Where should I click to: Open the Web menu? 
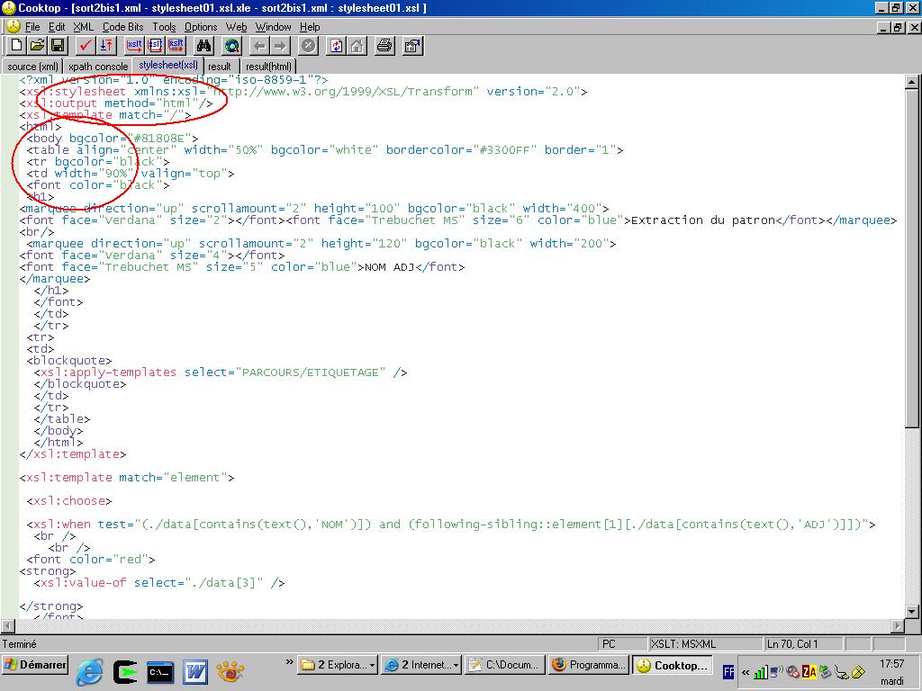coord(237,27)
